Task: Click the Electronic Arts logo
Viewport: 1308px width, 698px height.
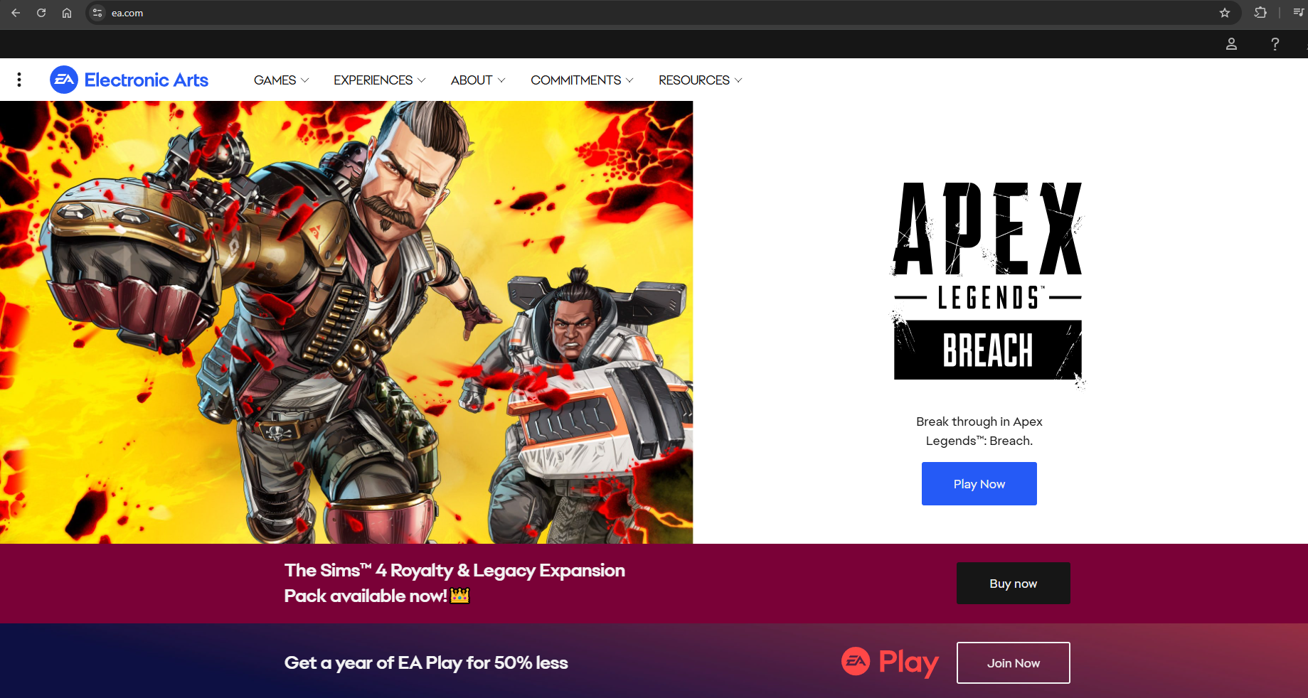Action: click(129, 80)
